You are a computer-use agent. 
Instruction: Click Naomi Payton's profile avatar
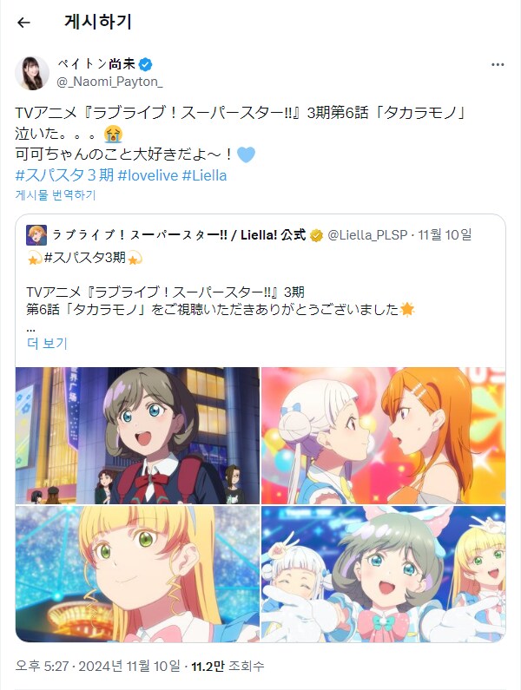tap(32, 73)
